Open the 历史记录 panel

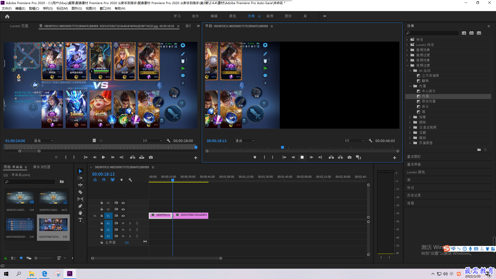(414, 195)
